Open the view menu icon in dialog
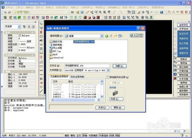The width and height of the screenshot is (192, 138). [x=120, y=36]
